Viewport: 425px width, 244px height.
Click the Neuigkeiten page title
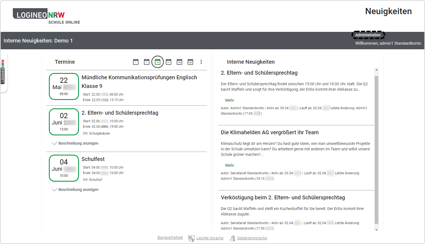tap(388, 11)
